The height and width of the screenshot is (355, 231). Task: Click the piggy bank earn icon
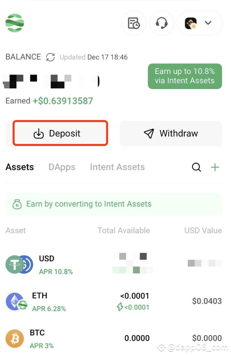click(x=16, y=204)
